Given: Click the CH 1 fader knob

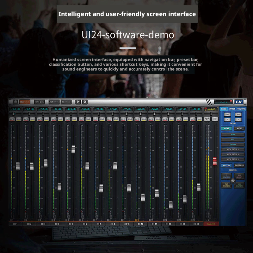Looking at the screenshot, I should point(18,166).
